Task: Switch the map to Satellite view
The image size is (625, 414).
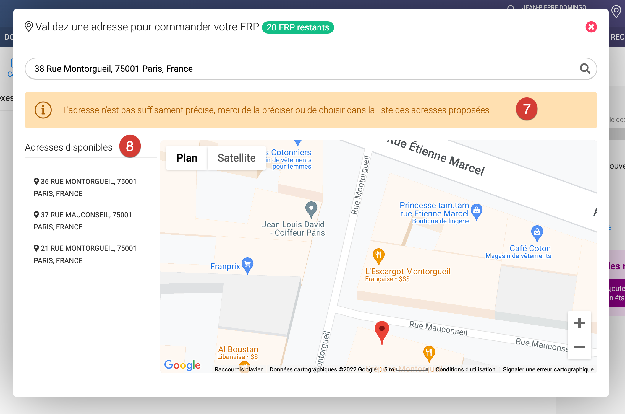Action: click(x=236, y=158)
